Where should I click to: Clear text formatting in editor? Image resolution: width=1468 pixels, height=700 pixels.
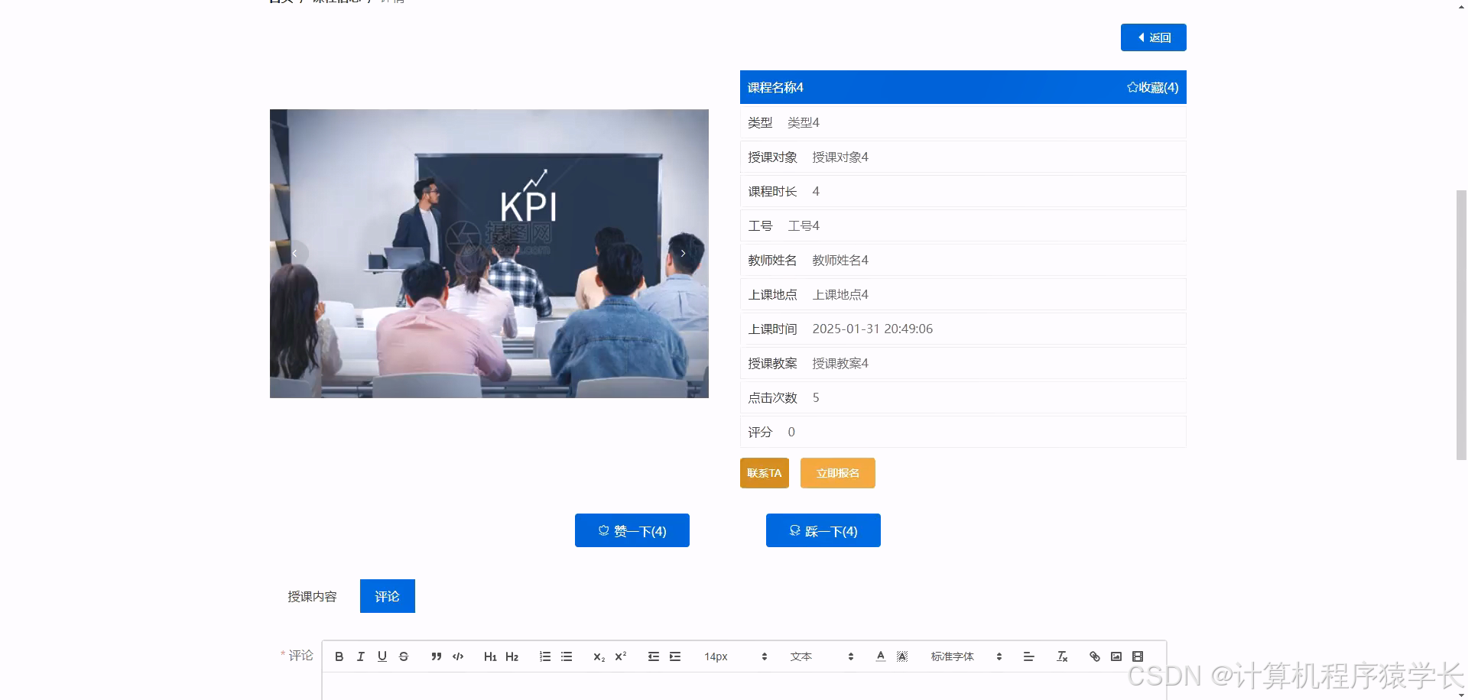point(1061,656)
